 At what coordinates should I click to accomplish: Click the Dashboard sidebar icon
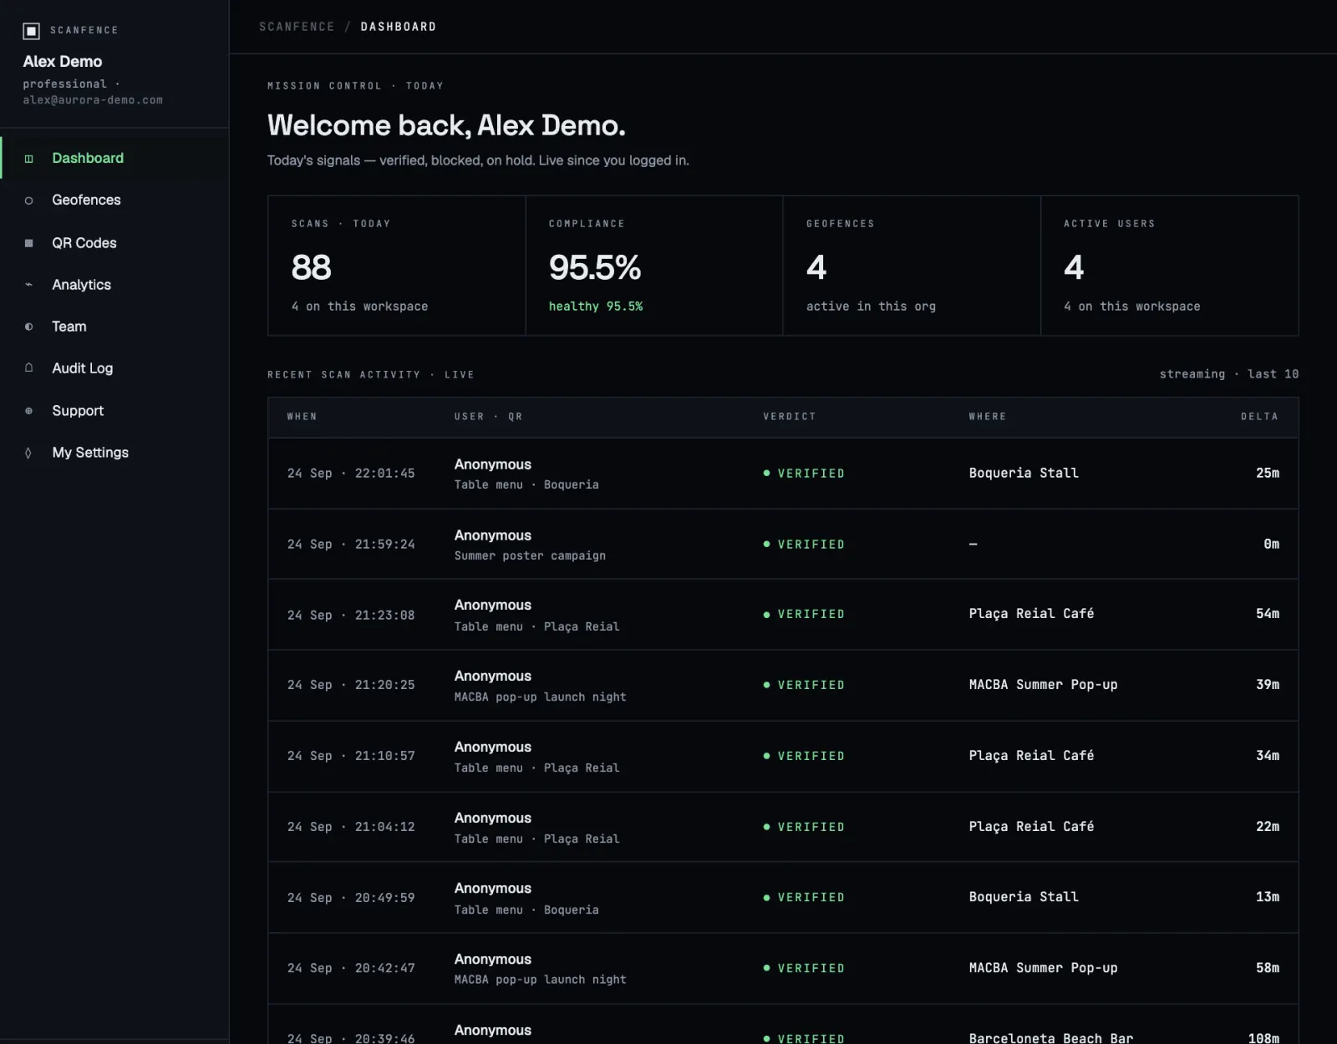click(x=29, y=159)
